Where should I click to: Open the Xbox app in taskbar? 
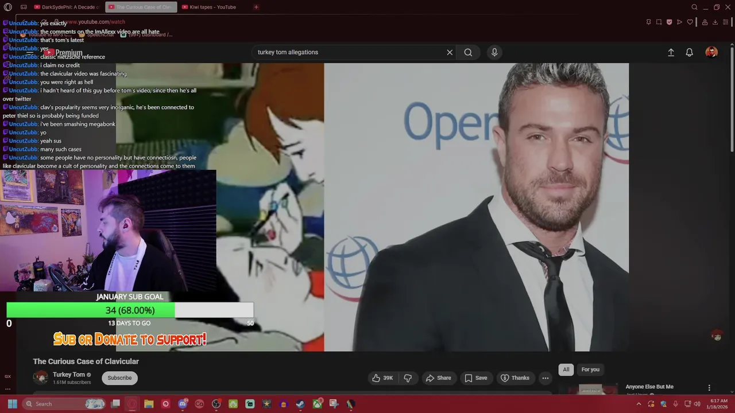(317, 404)
